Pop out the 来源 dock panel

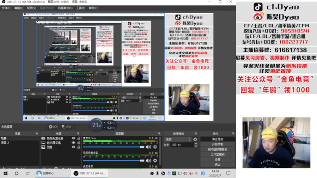click(78, 133)
